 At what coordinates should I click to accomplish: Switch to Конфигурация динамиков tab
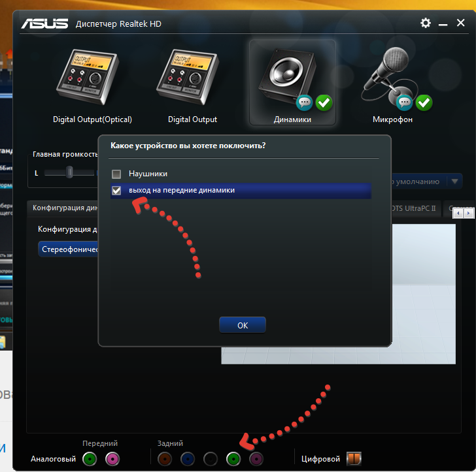point(63,208)
